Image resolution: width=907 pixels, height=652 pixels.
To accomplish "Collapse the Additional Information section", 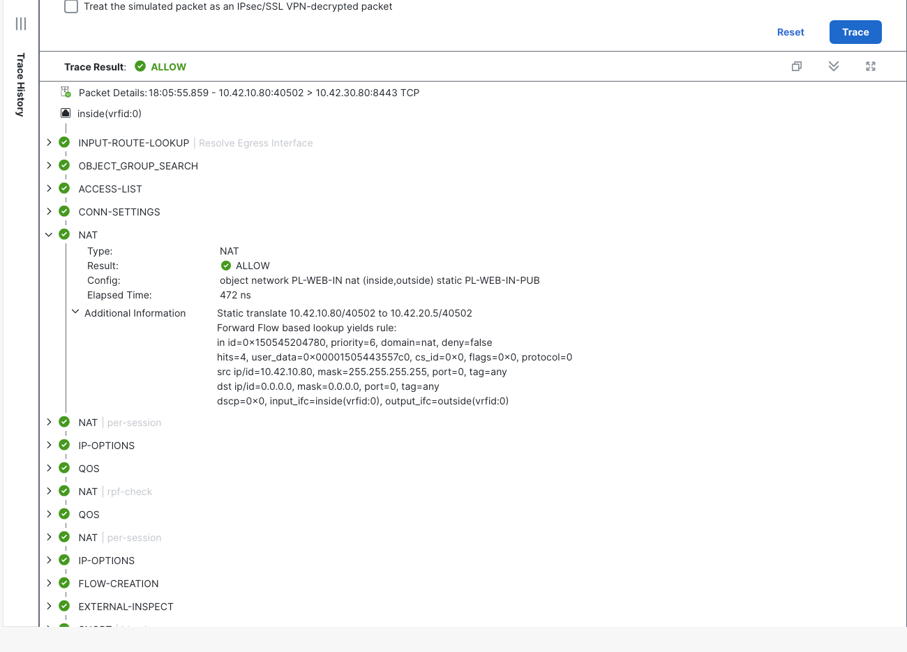I will 75,312.
